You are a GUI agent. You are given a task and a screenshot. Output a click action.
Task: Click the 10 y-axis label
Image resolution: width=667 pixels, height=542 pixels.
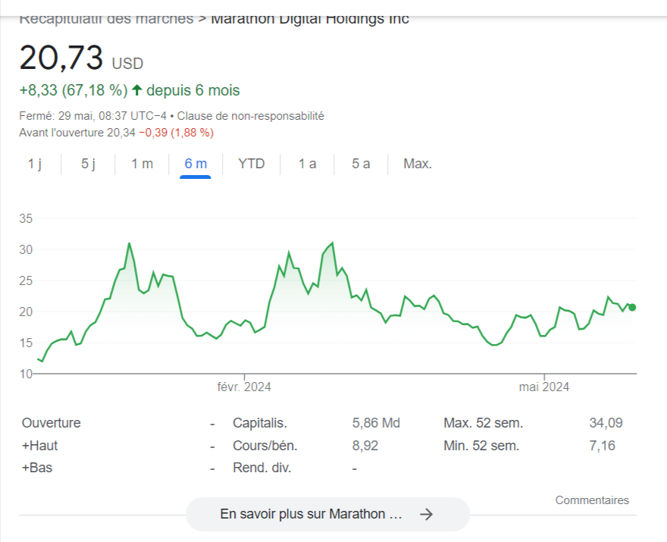(x=26, y=374)
